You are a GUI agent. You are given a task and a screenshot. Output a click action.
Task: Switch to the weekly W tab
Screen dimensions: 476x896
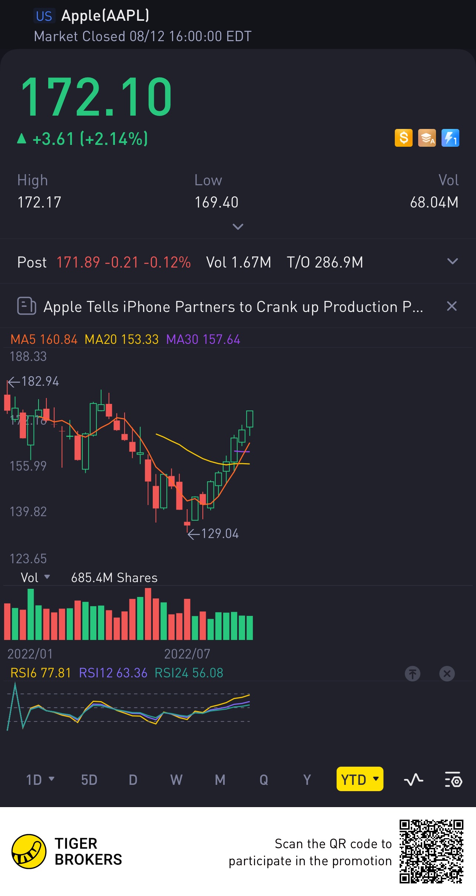(x=176, y=780)
